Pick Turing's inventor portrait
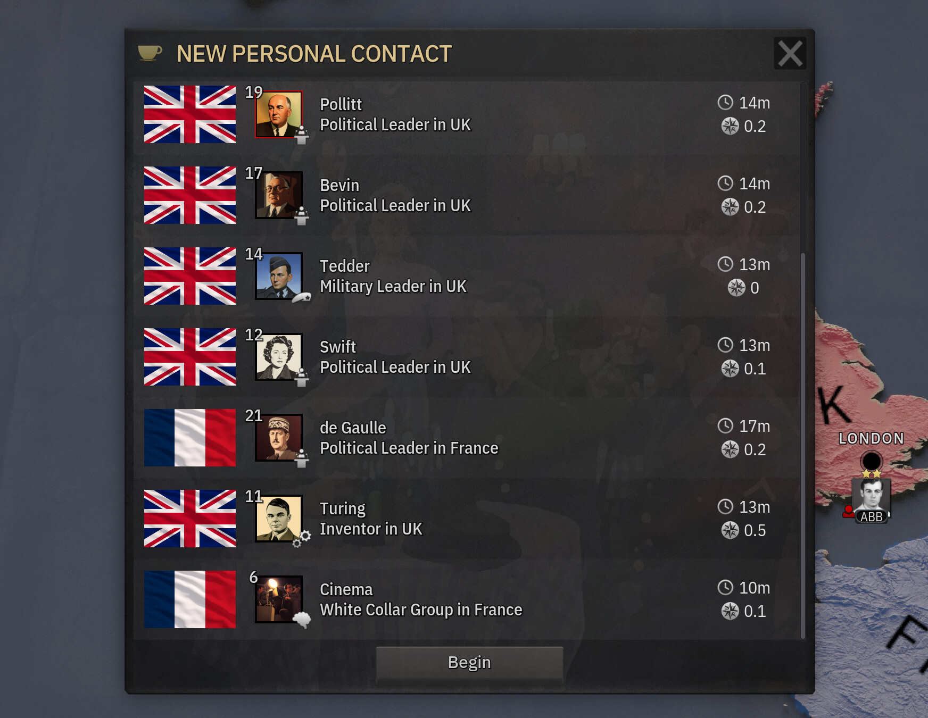 [x=279, y=519]
